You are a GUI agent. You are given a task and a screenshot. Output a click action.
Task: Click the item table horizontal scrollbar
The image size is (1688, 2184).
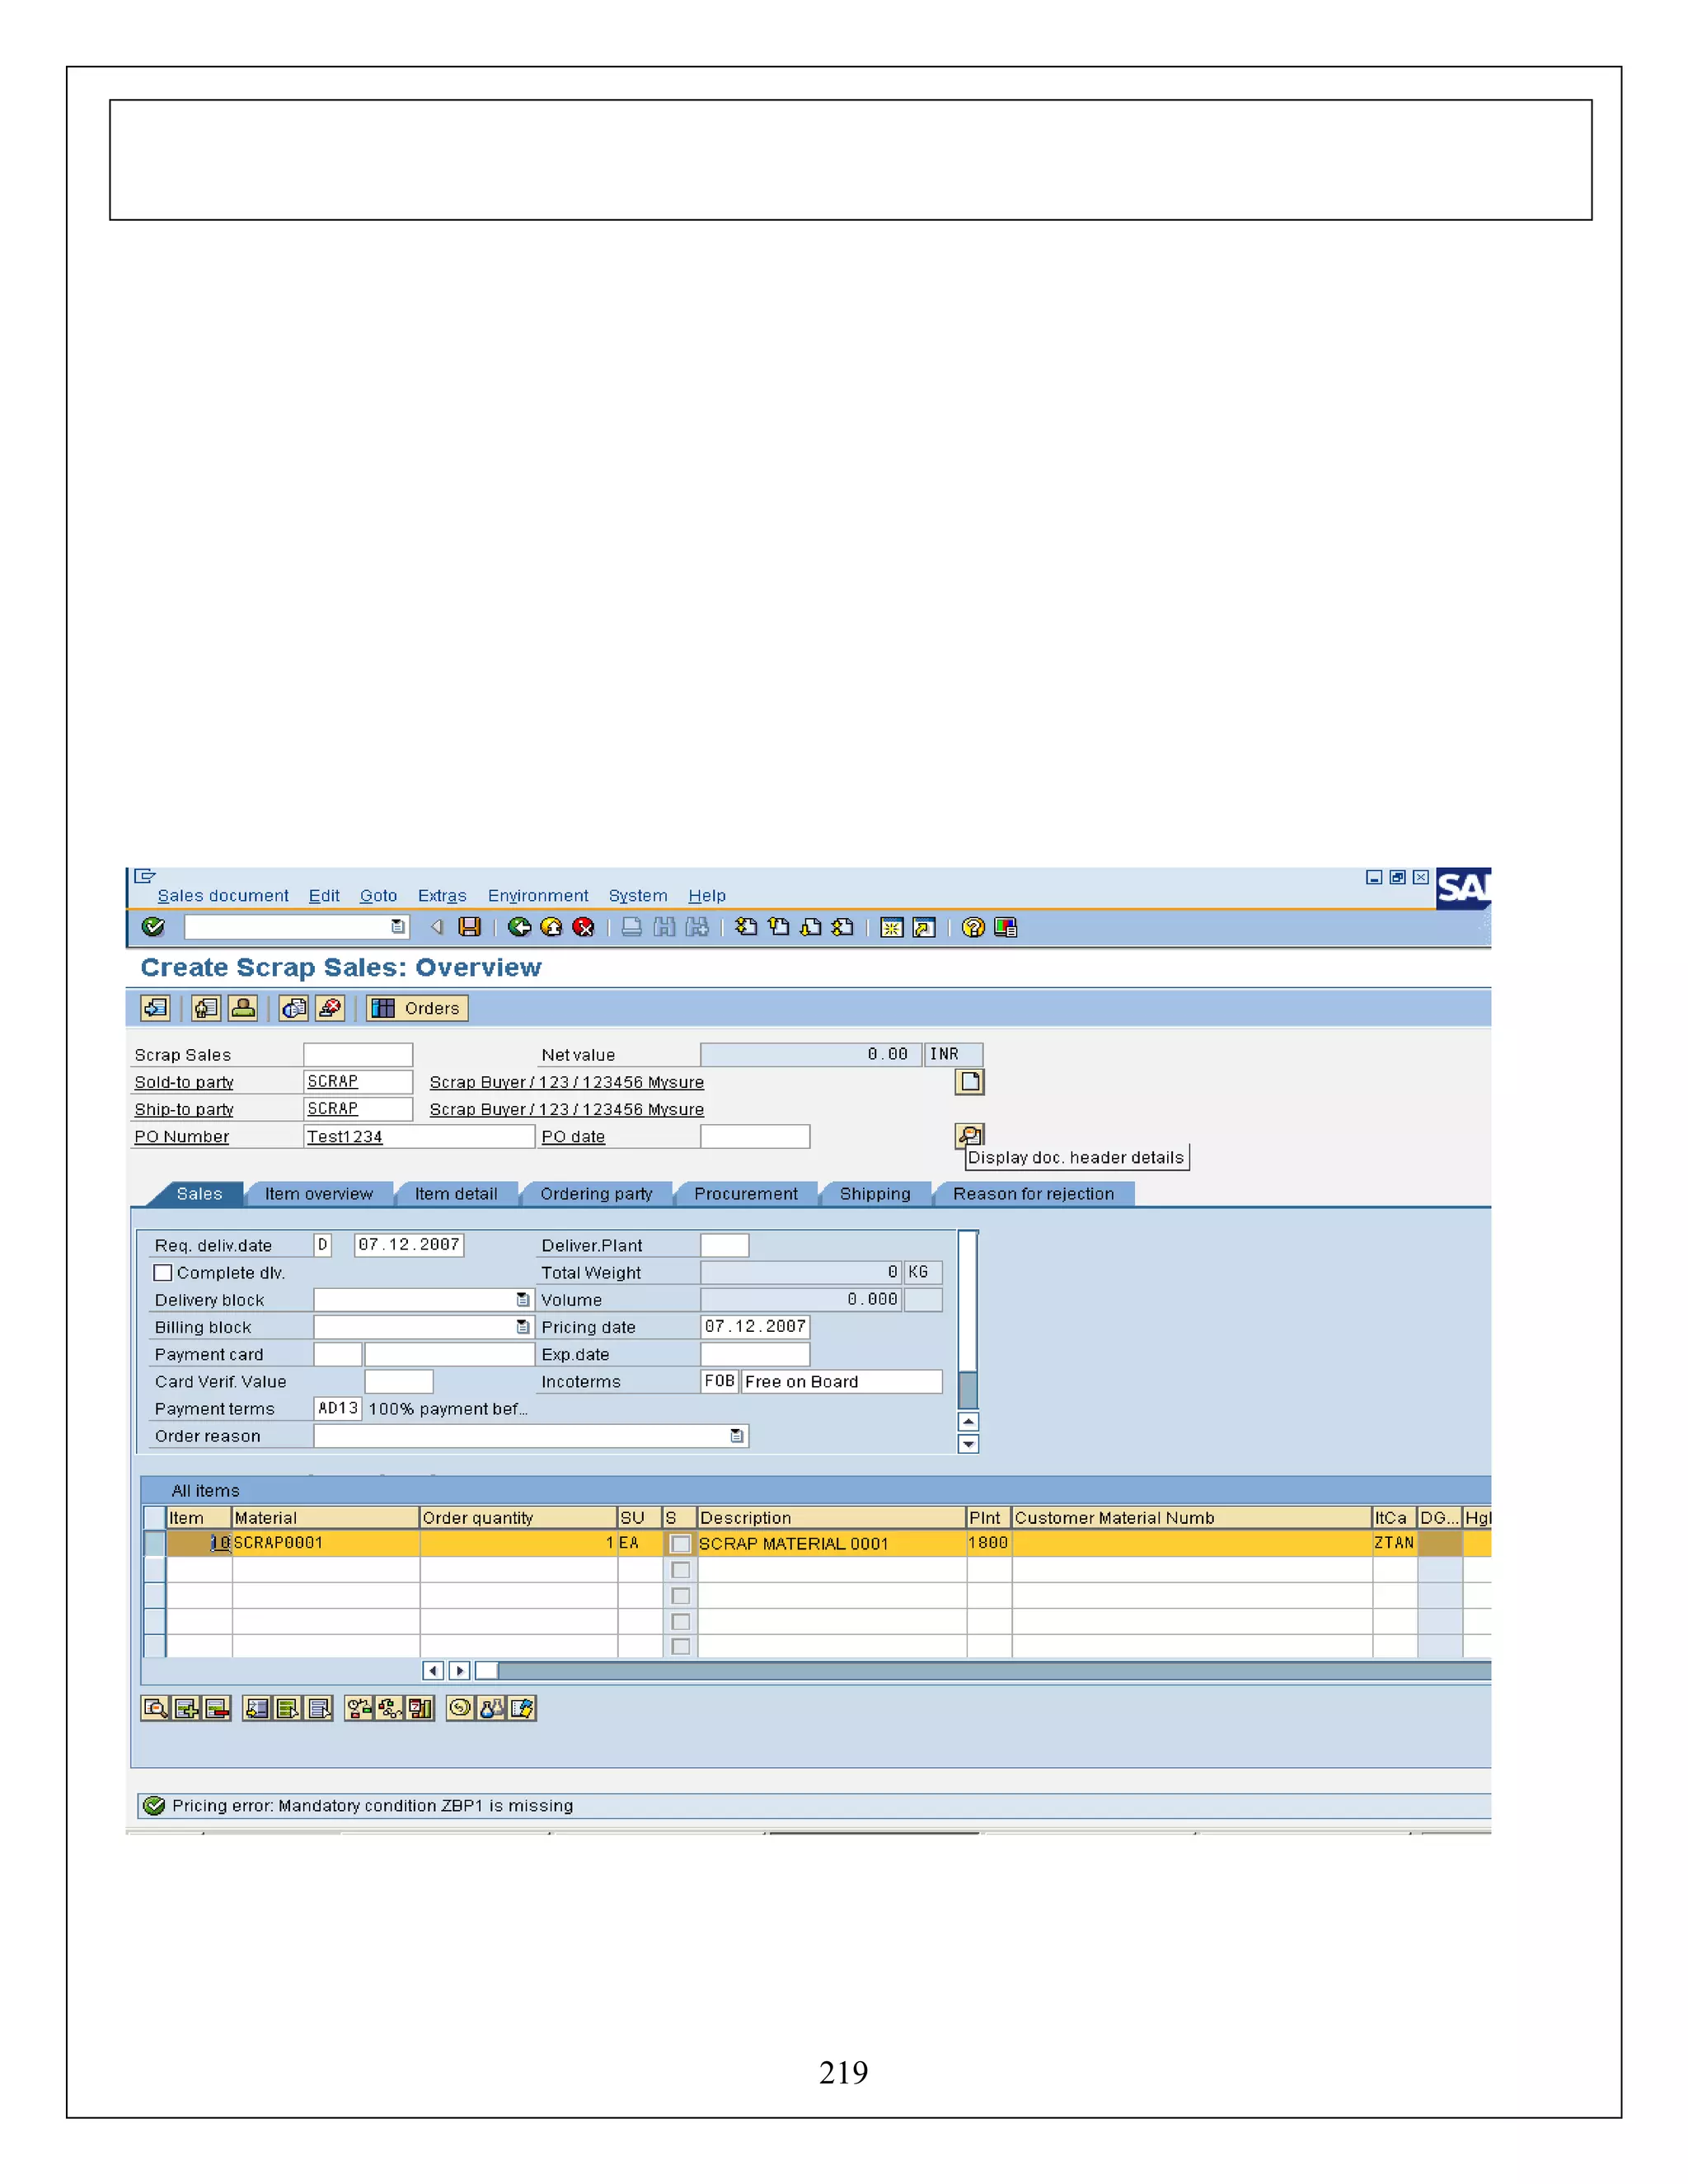pos(990,1671)
